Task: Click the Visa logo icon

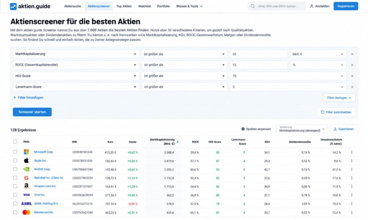Action: (26, 195)
